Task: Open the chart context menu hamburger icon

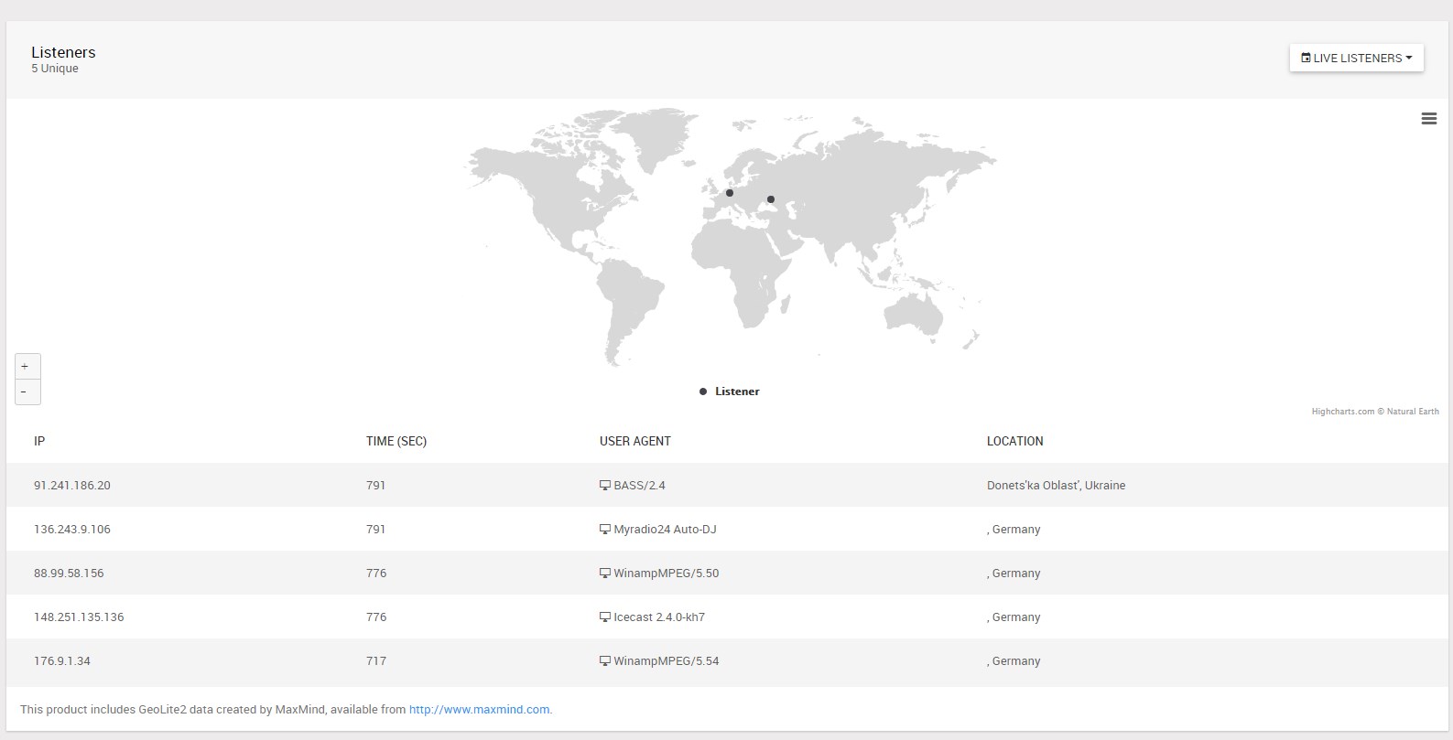Action: (1428, 119)
